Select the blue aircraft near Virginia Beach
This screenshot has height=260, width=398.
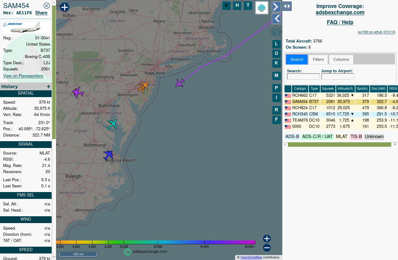pyautogui.click(x=108, y=155)
